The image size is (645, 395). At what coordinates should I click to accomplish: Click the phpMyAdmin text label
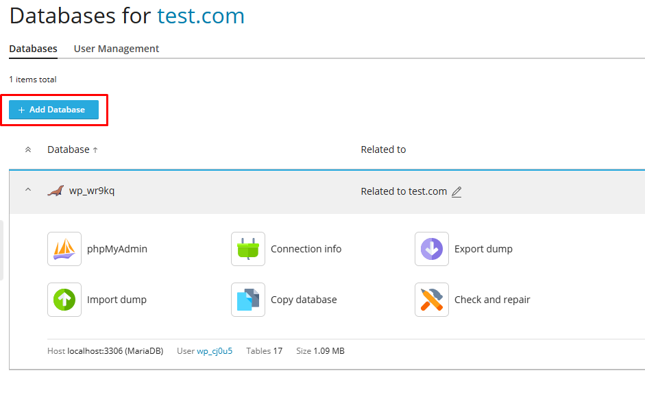[x=117, y=249]
